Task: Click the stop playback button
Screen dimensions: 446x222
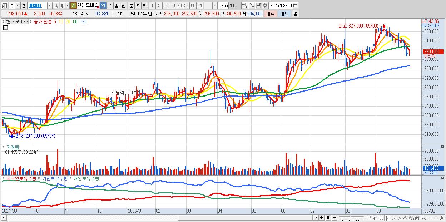Action: point(328,218)
